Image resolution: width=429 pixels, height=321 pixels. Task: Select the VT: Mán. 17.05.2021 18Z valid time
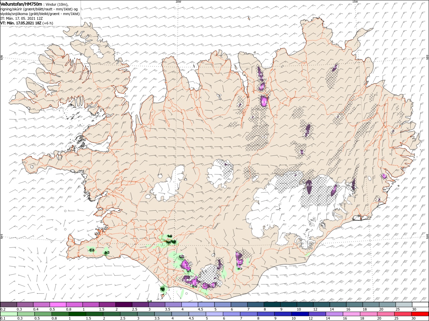21,23
